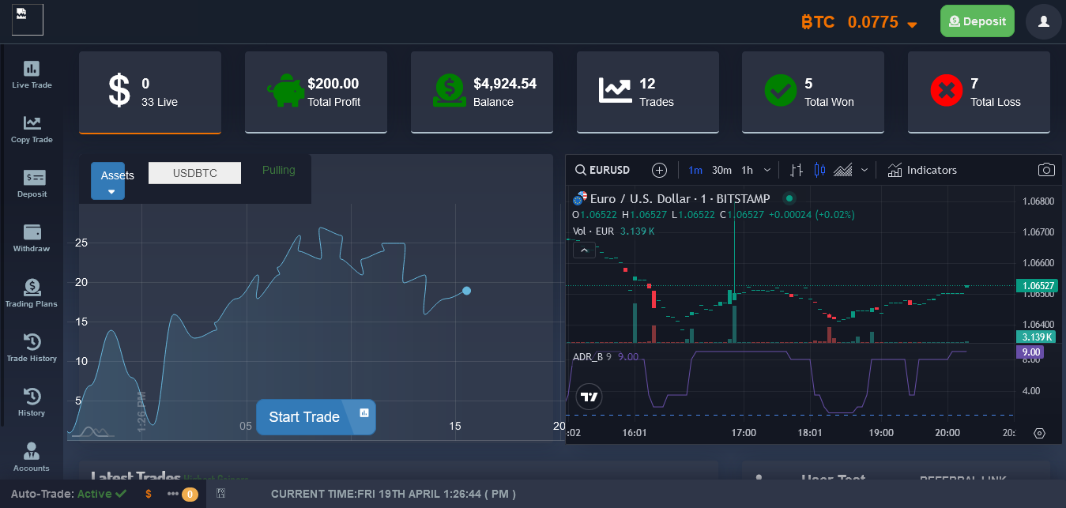Click the compare/add symbol plus icon
1066x508 pixels.
pyautogui.click(x=659, y=170)
